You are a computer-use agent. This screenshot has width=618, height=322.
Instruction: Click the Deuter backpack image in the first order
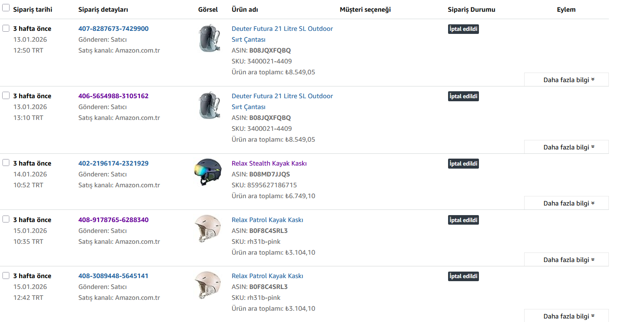pyautogui.click(x=209, y=38)
